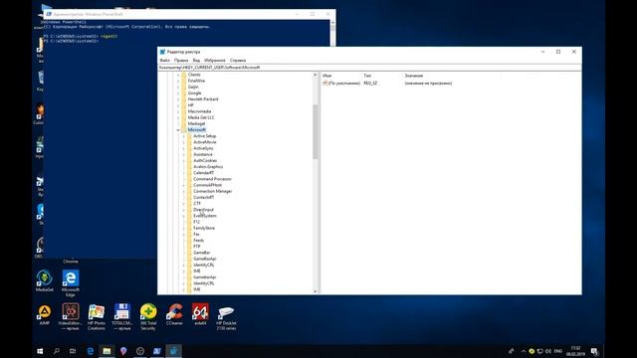Expand the Clients key

pyautogui.click(x=178, y=75)
